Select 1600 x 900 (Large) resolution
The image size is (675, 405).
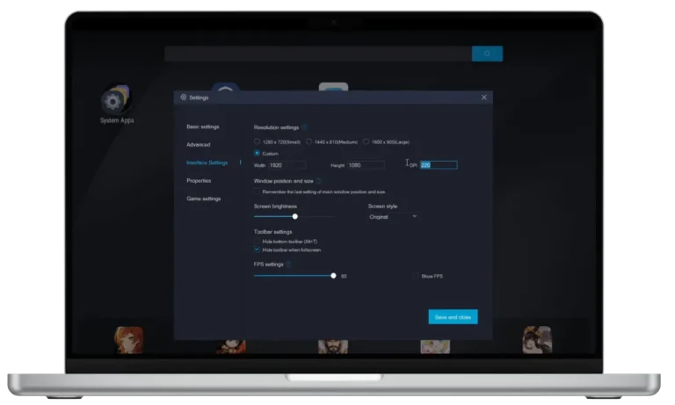[x=366, y=141]
